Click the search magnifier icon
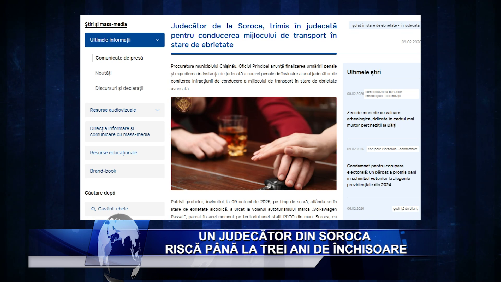The height and width of the screenshot is (282, 501). pos(93,209)
